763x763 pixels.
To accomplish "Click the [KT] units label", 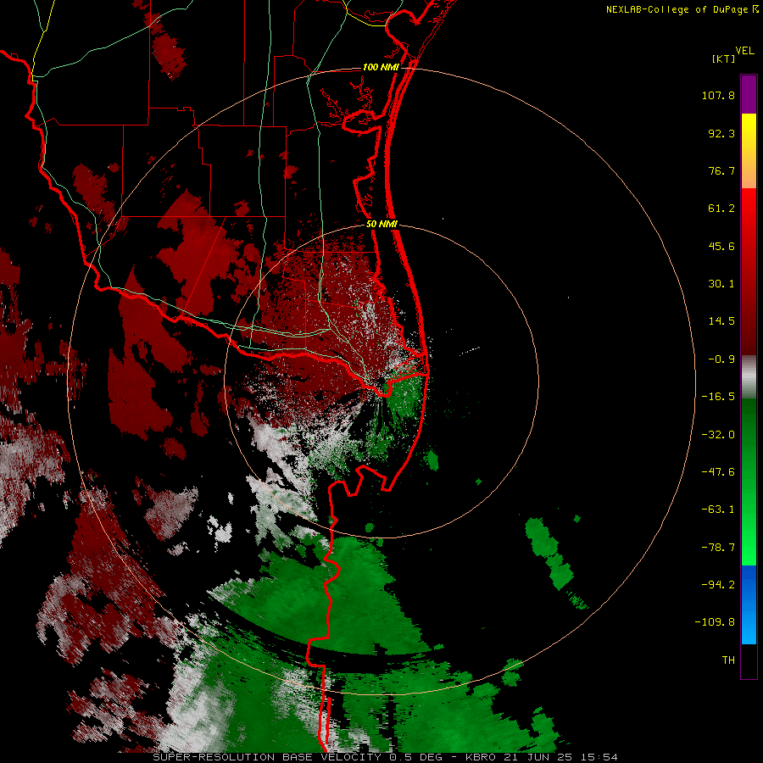I will [x=724, y=58].
